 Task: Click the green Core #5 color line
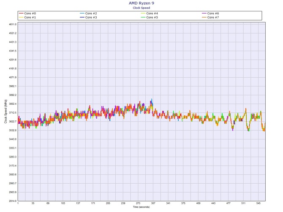pyautogui.click(x=143, y=17)
